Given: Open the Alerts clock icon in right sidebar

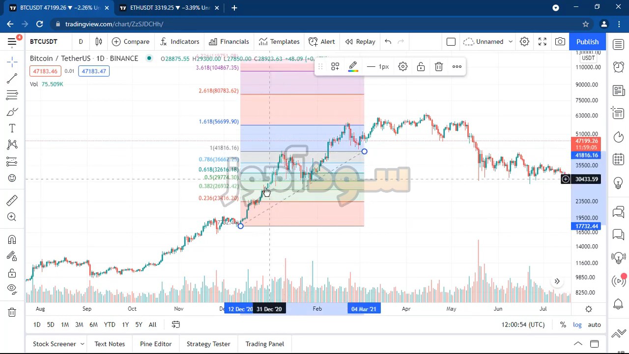Looking at the screenshot, I should click(619, 67).
